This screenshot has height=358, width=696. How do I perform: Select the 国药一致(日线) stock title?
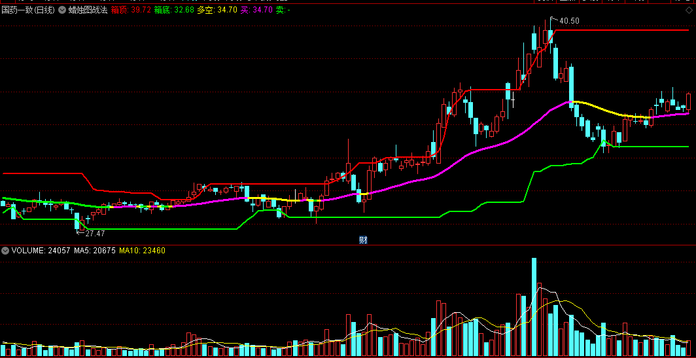(x=28, y=10)
